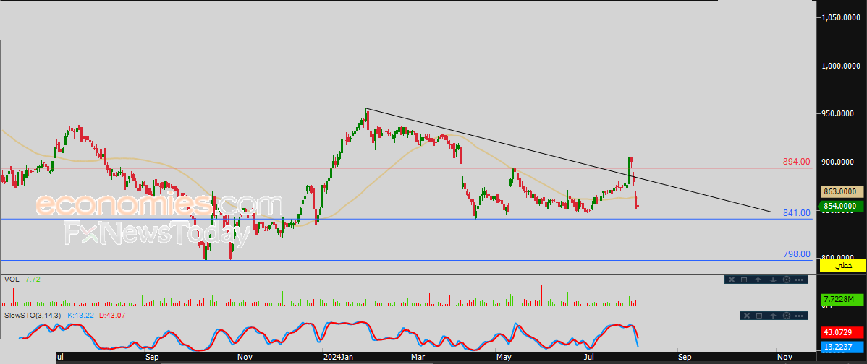Maximize the SlowSTO indicator pane
867x364 pixels.
(759, 316)
